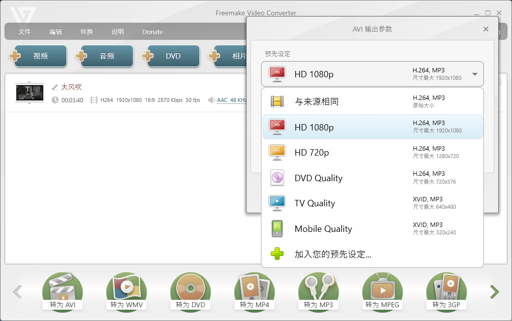Select HD 1080p in preset list
Image resolution: width=512 pixels, height=321 pixels.
[x=372, y=127]
